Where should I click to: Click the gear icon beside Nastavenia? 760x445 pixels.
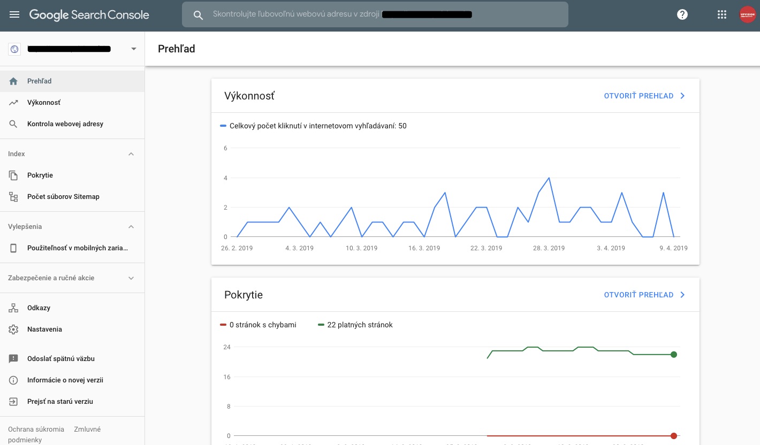coord(14,329)
